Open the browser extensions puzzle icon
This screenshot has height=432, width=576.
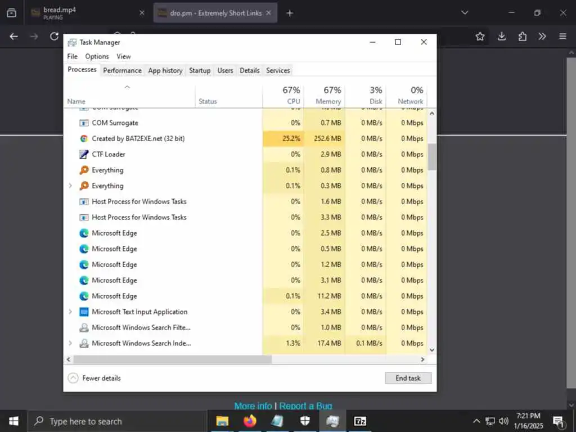[x=522, y=37]
